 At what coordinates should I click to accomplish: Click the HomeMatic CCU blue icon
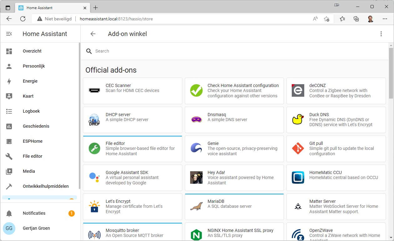[298, 177]
